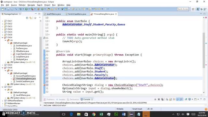This screenshot has height=117, width=208.
Task: Select DoWhileDemo.java in Package Explorer
Action: coord(24,45)
